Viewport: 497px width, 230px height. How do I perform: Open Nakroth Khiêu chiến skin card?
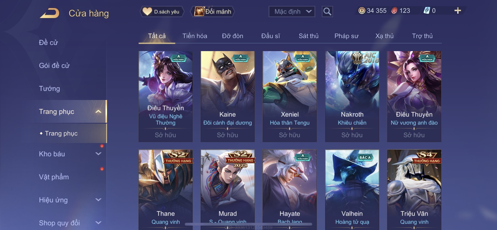click(x=352, y=96)
